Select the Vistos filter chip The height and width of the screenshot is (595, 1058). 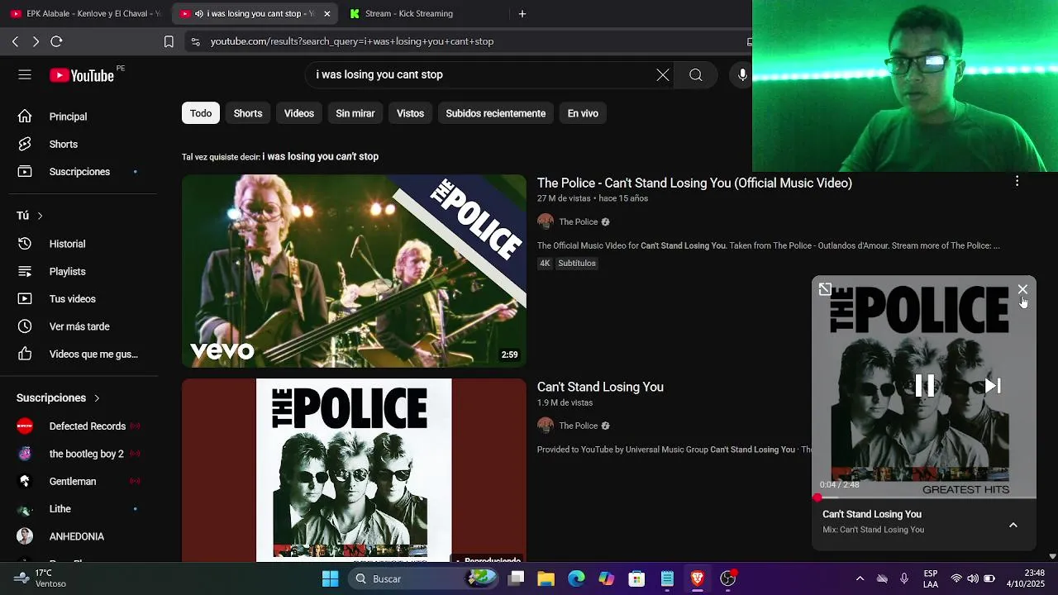click(410, 113)
